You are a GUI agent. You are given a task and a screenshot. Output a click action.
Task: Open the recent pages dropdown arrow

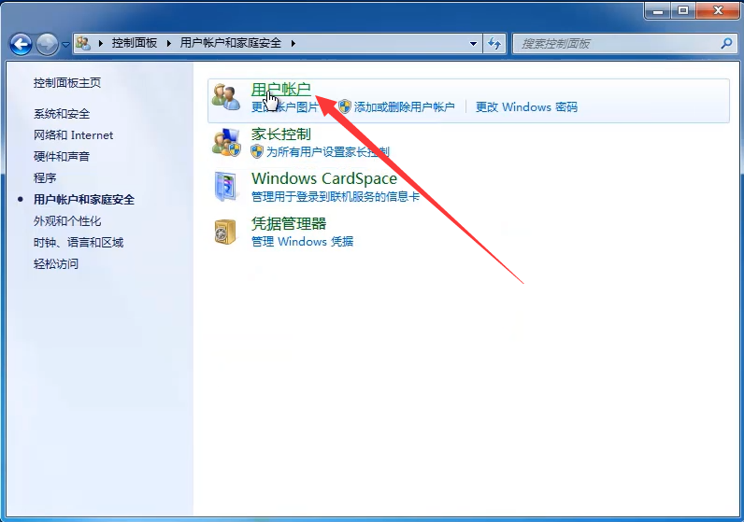65,44
